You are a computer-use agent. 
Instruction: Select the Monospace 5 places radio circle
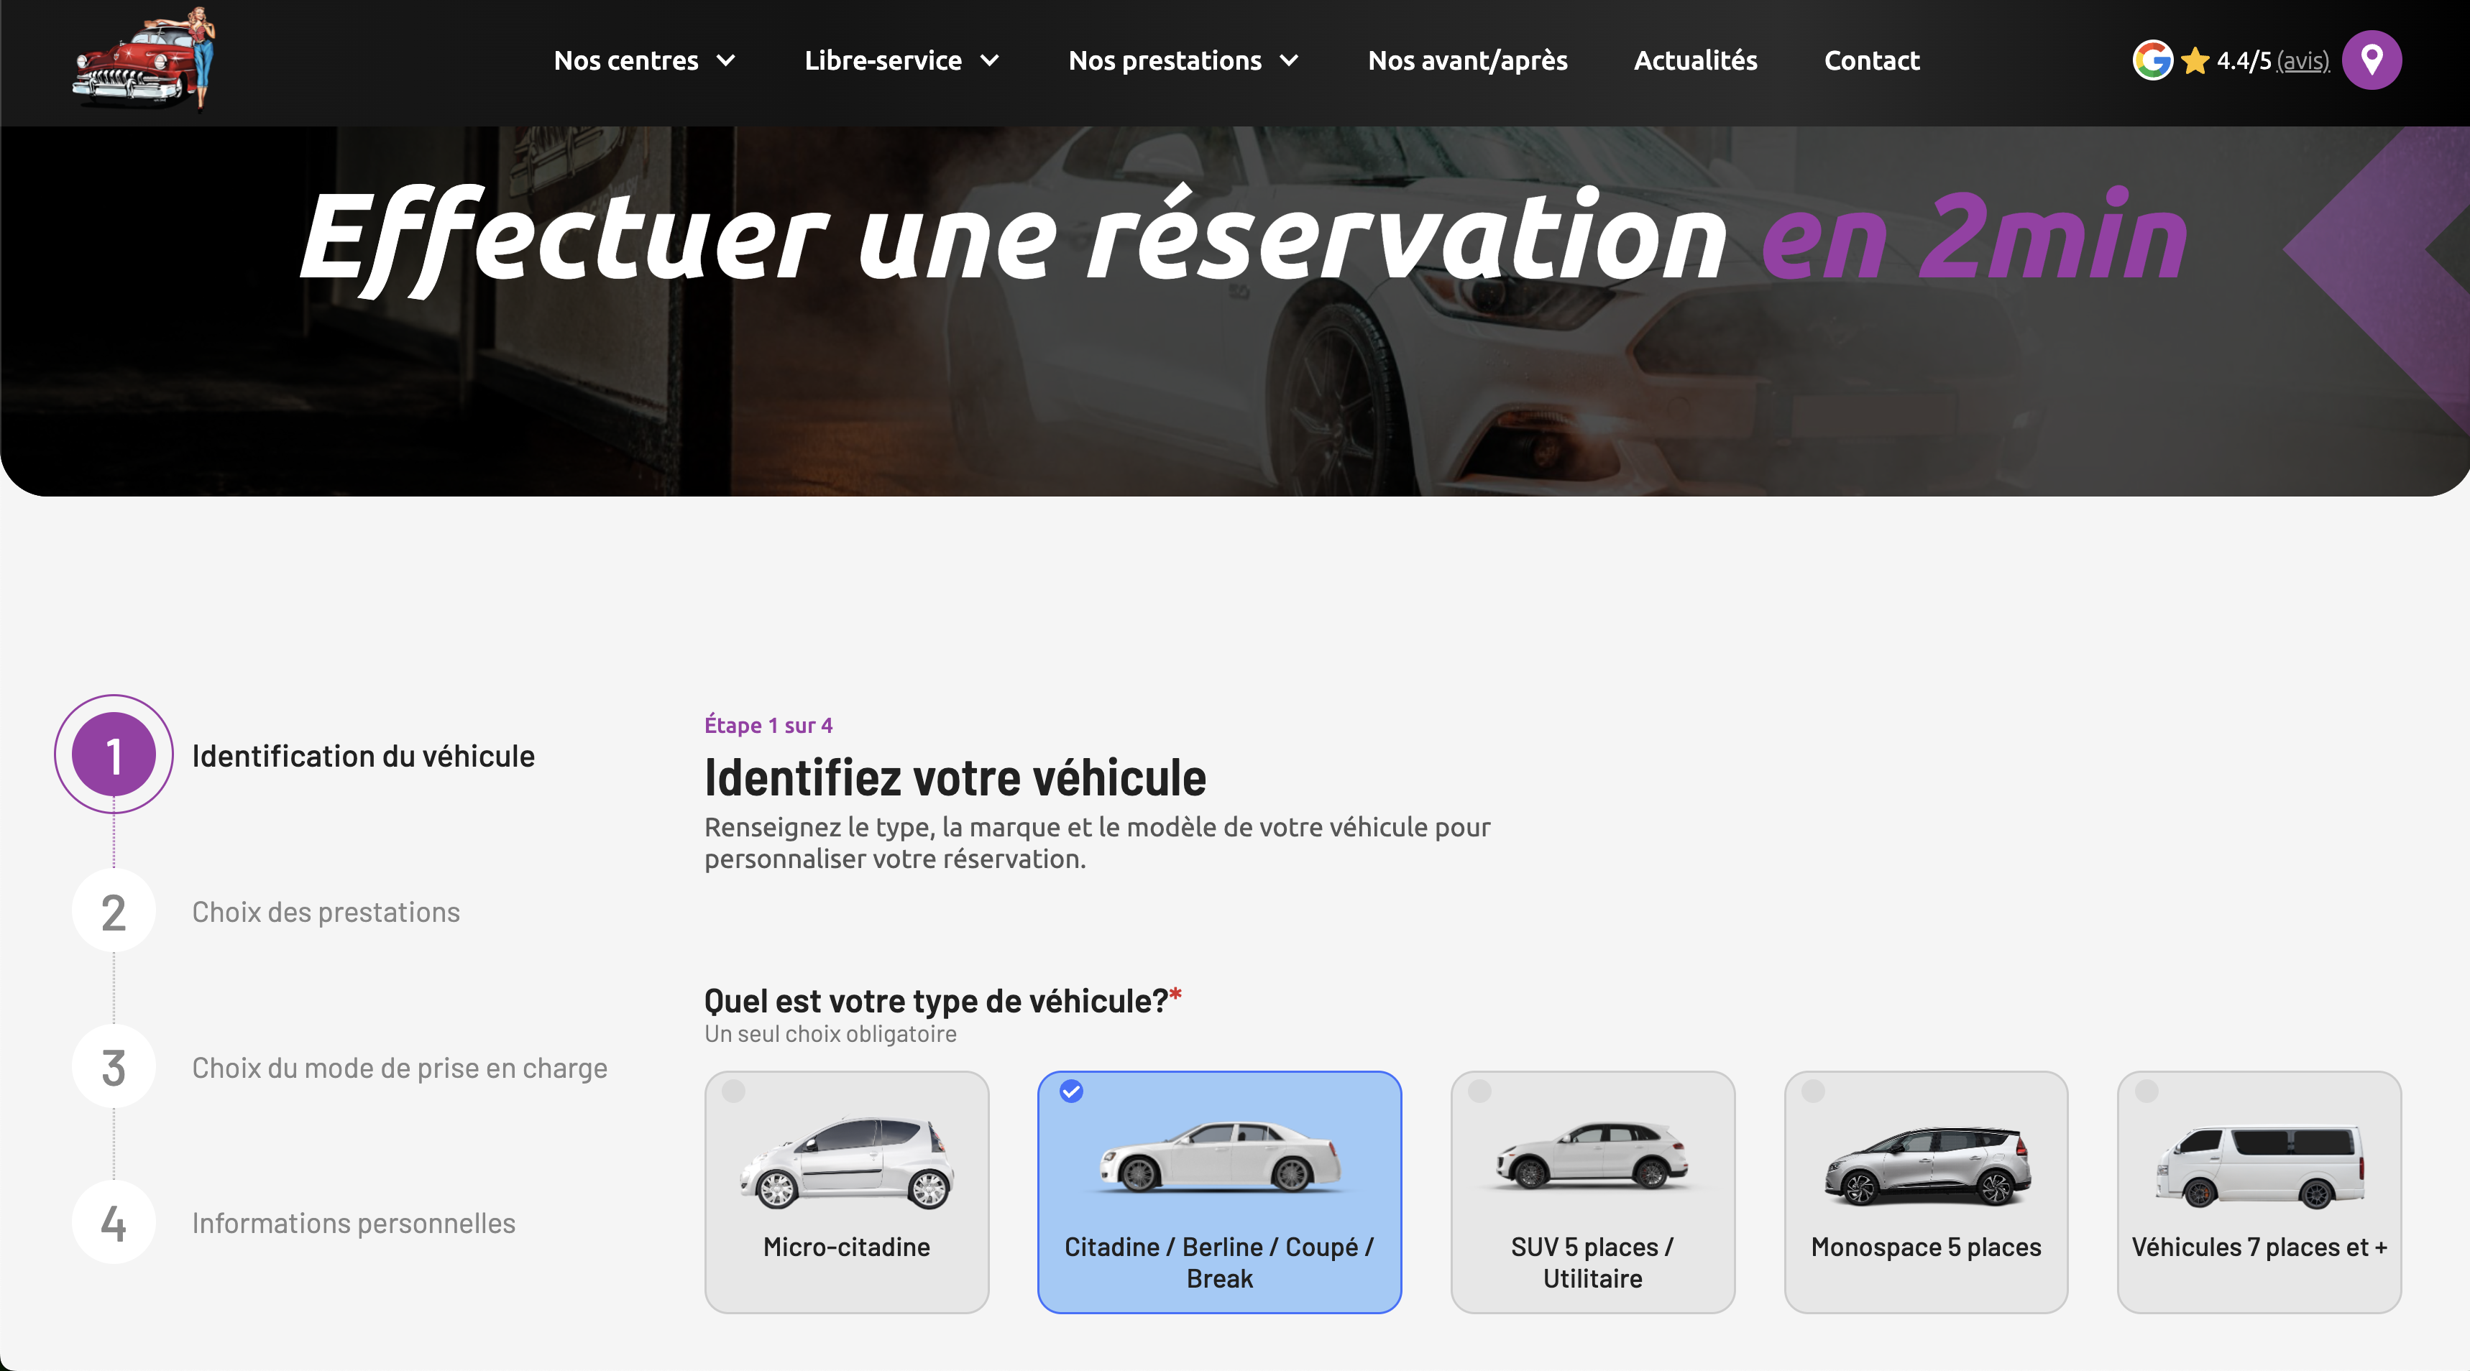pos(1812,1091)
